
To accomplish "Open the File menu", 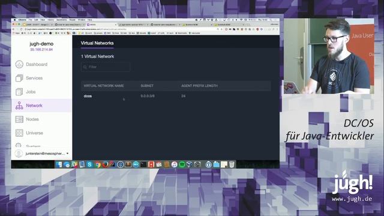I will (x=31, y=20).
